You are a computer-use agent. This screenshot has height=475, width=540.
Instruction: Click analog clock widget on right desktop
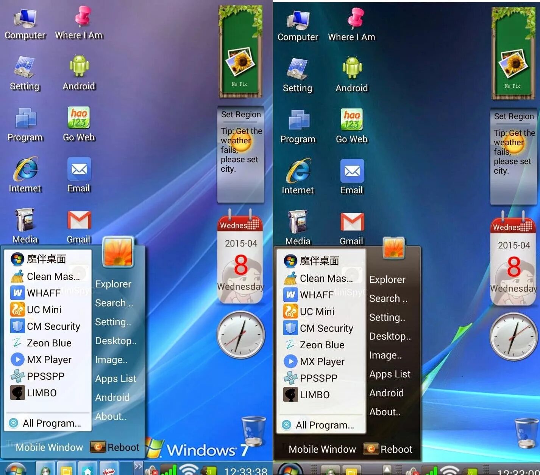tap(513, 337)
